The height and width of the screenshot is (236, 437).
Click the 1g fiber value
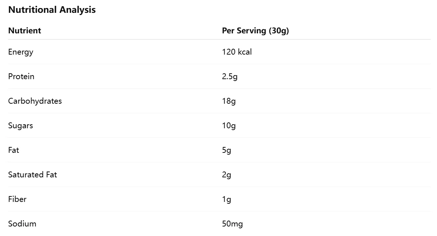[x=226, y=199]
